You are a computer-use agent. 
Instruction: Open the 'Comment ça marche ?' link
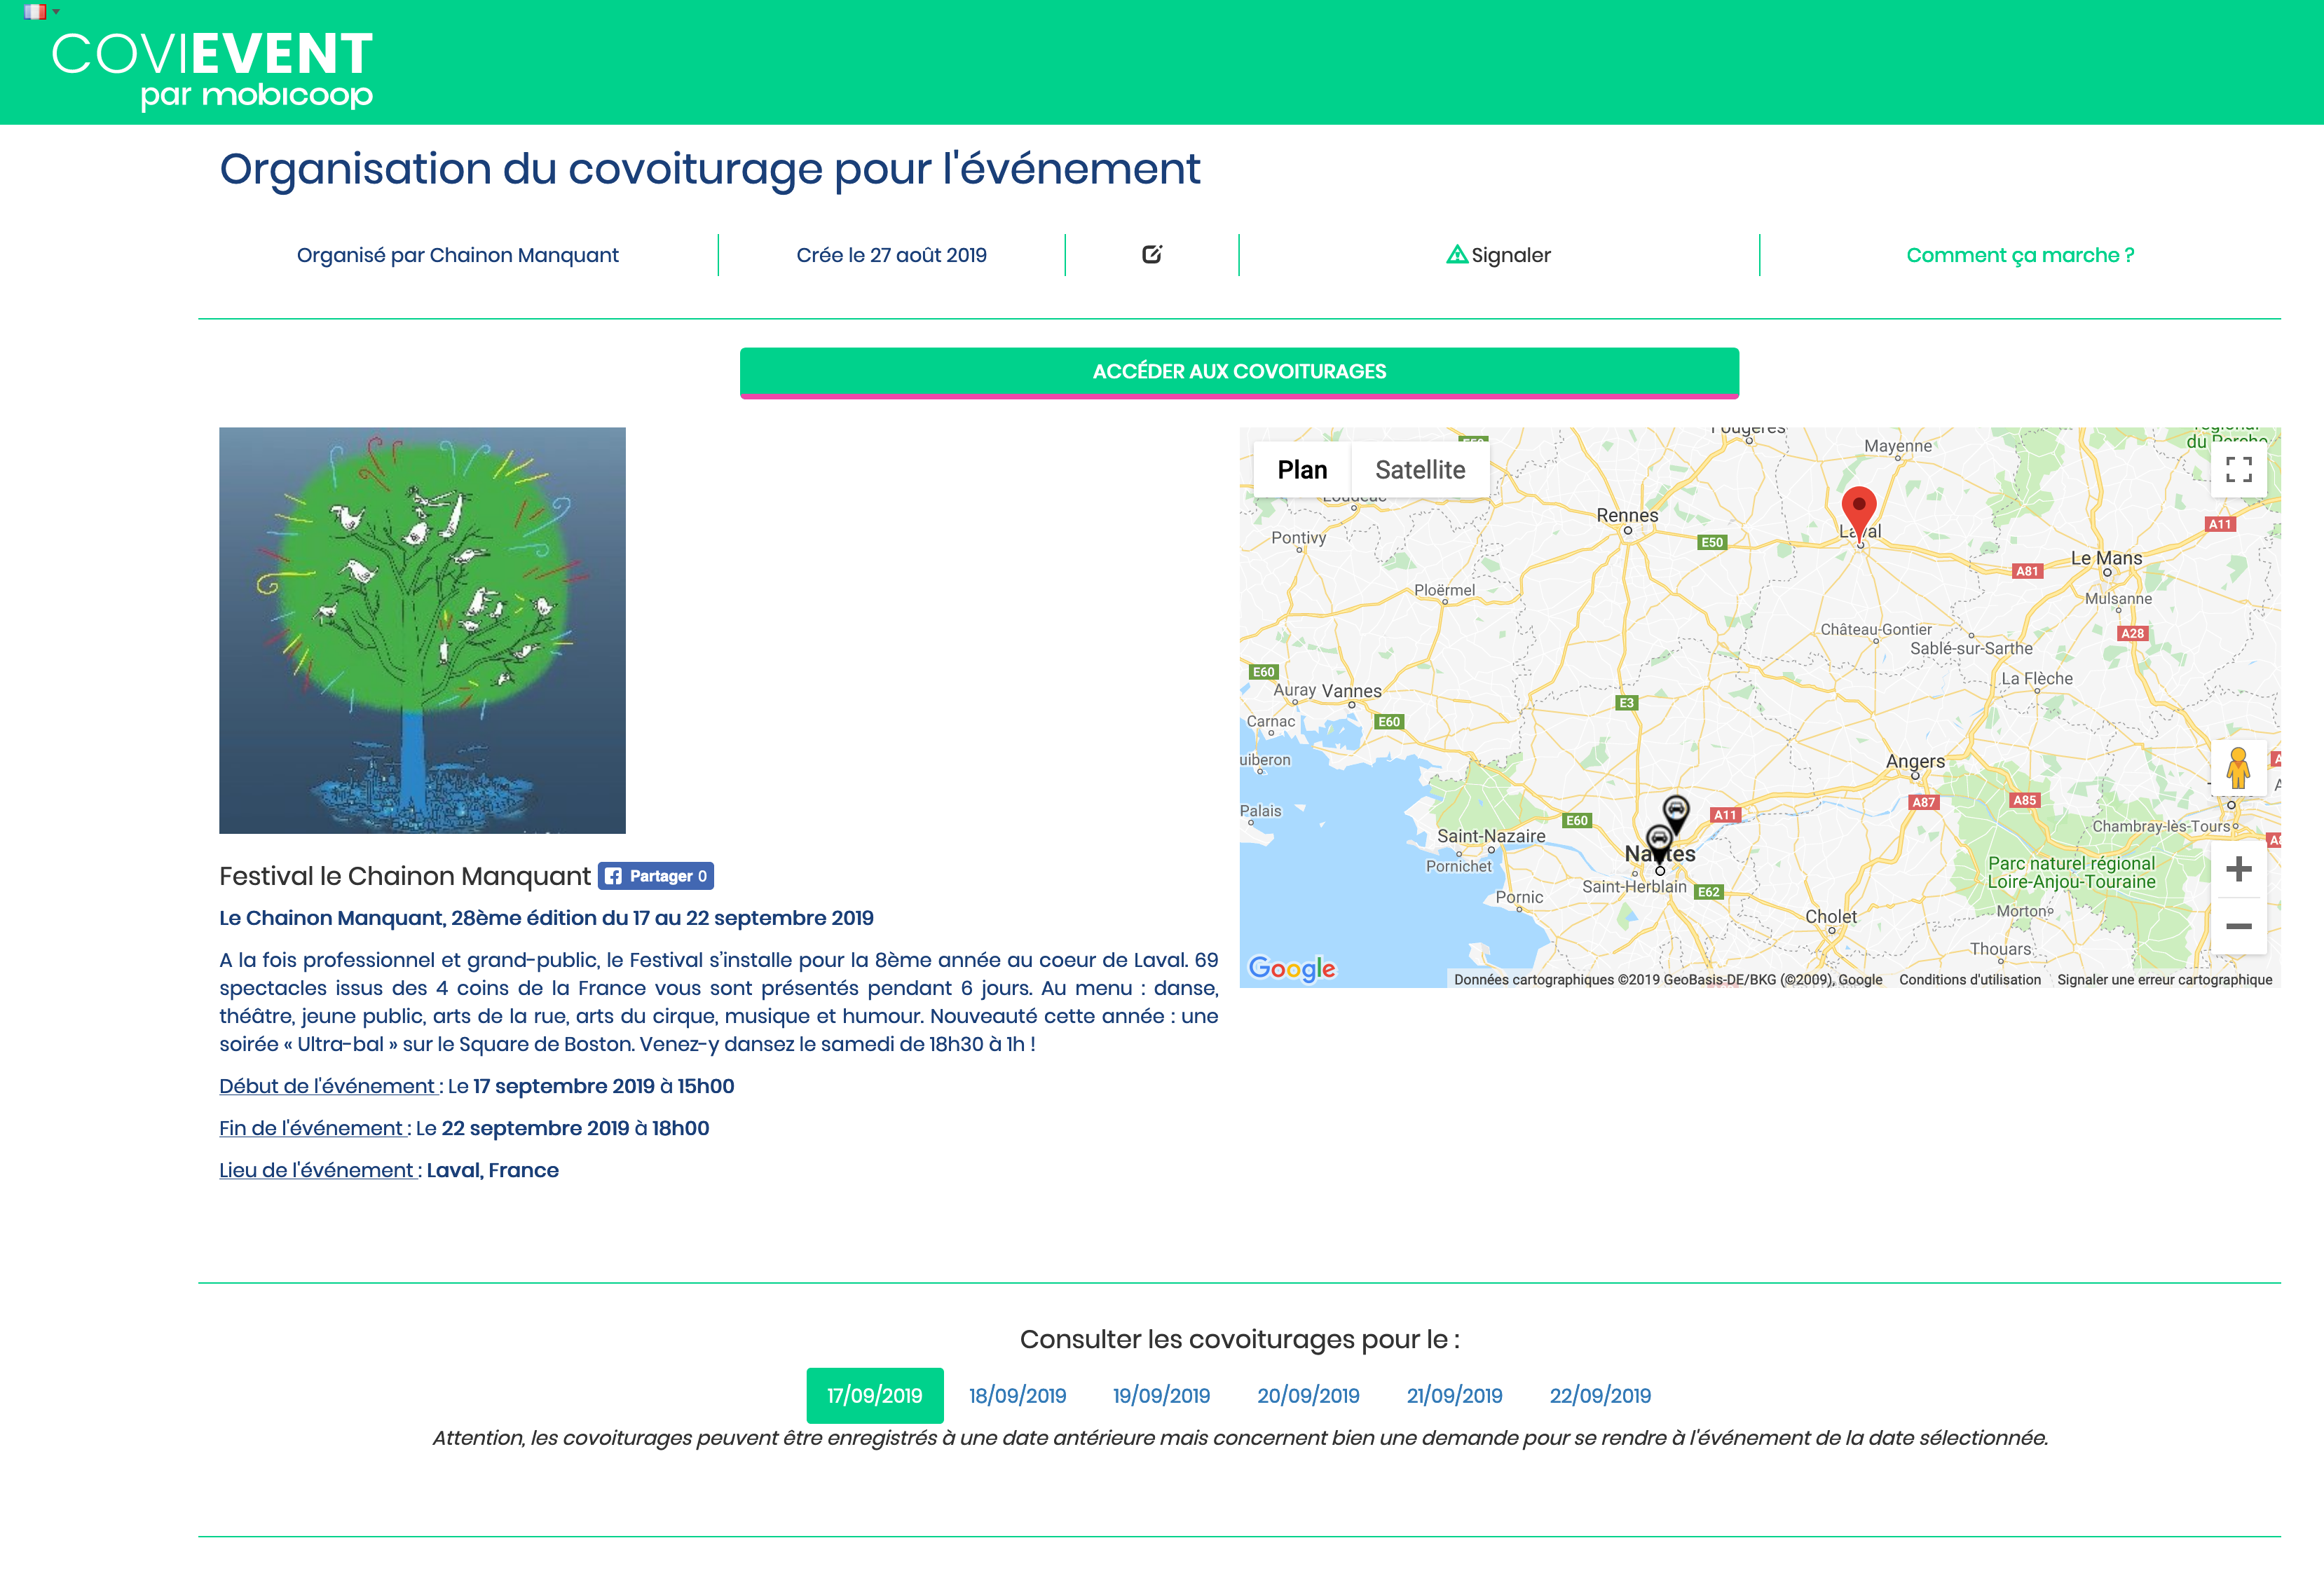pos(2020,255)
